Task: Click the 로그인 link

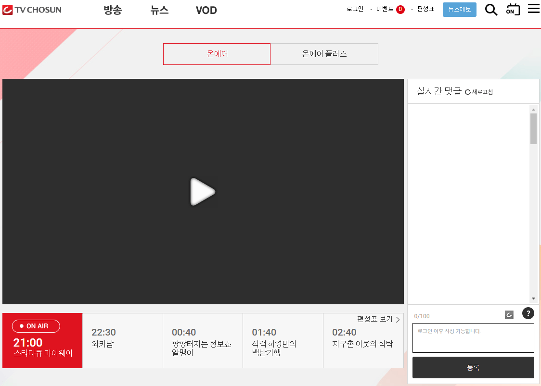Action: tap(355, 9)
